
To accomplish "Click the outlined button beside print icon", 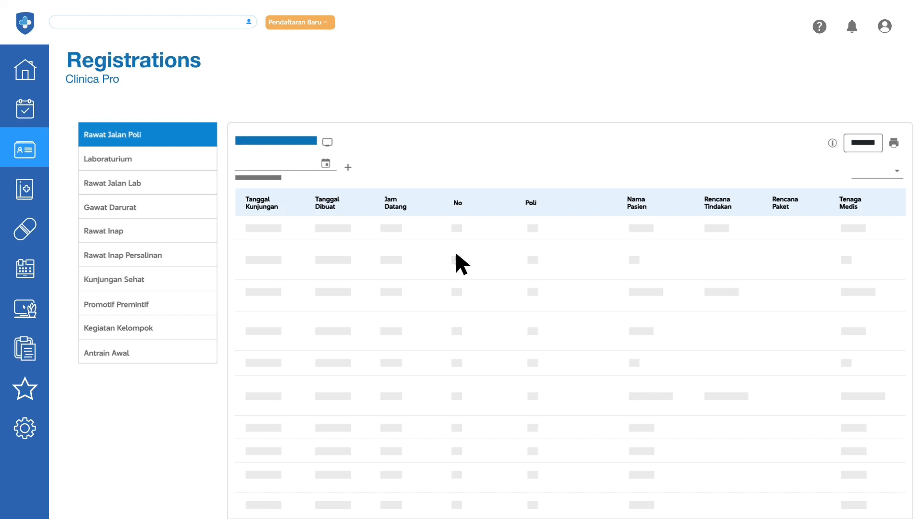I will pyautogui.click(x=862, y=143).
